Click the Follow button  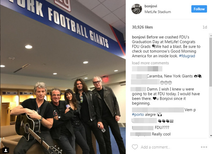pos(199,9)
